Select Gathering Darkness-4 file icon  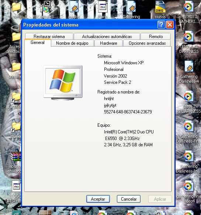[x=189, y=66]
